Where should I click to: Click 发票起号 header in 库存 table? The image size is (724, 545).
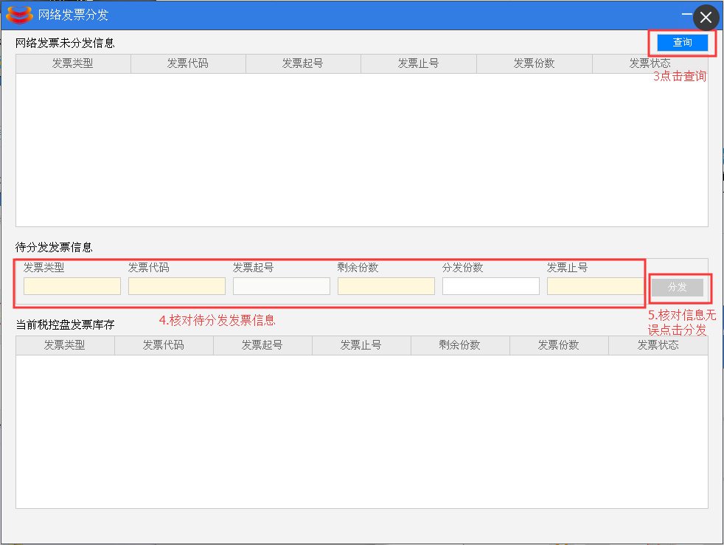262,345
